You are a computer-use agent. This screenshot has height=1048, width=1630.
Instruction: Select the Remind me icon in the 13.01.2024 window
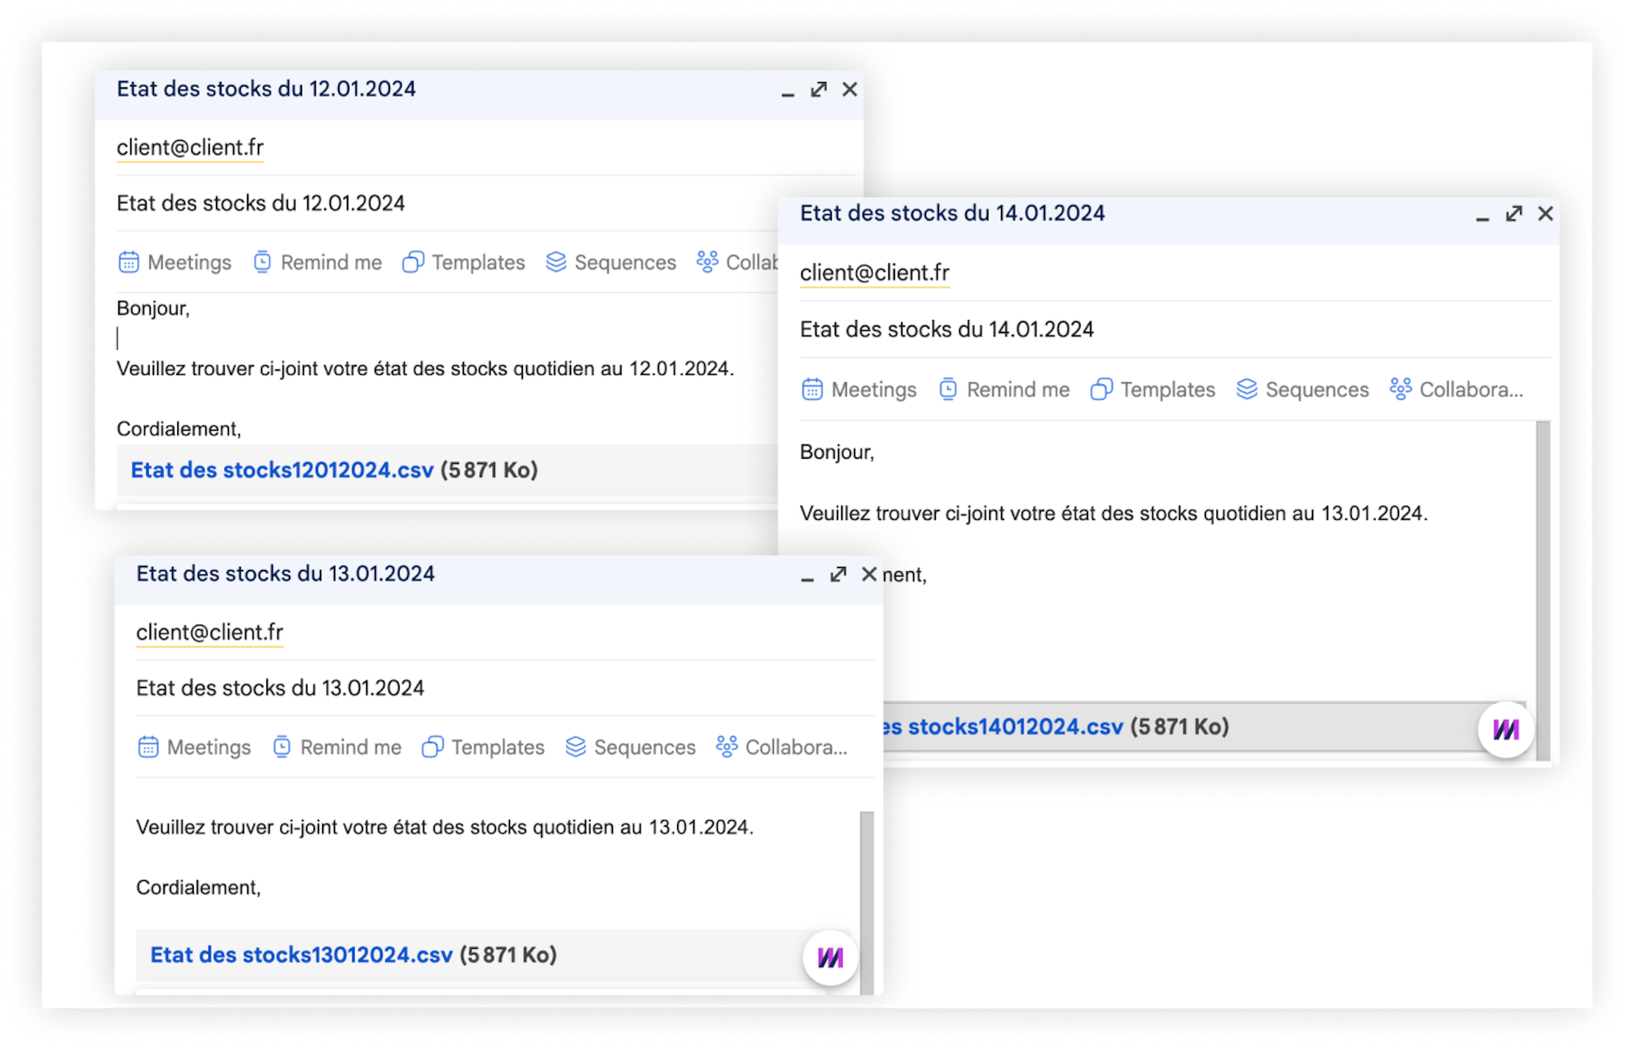coord(336,746)
